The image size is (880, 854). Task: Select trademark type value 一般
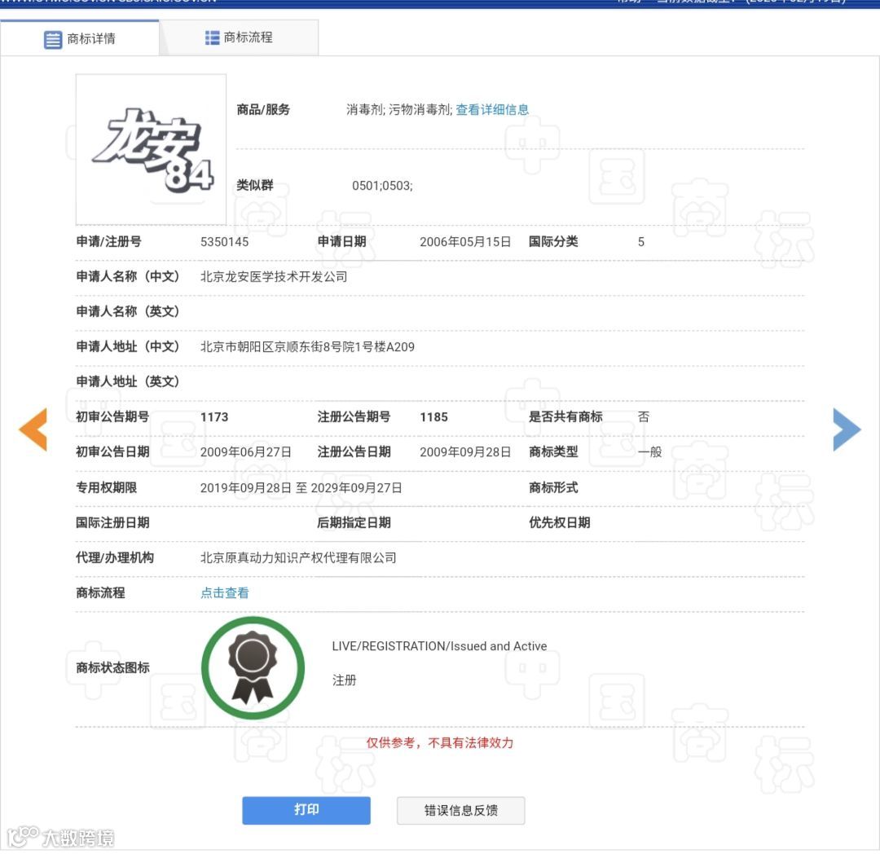pos(650,451)
